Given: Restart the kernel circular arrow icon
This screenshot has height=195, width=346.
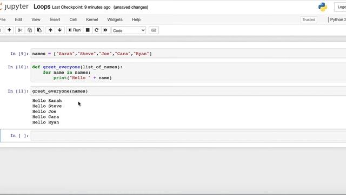Looking at the screenshot, I should tap(96, 30).
